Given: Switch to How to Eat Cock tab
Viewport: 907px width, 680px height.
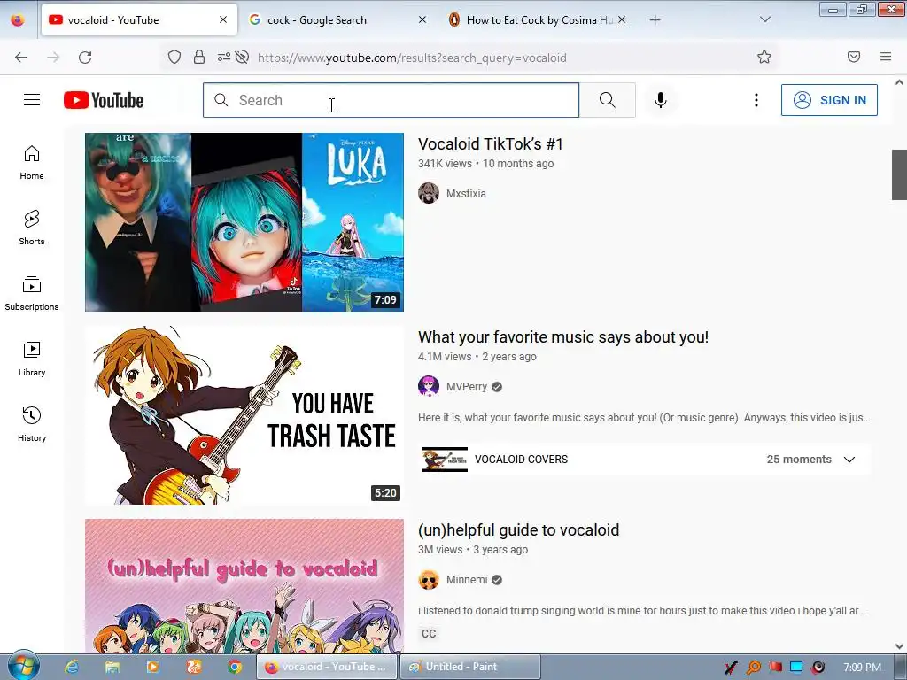Looking at the screenshot, I should (538, 19).
